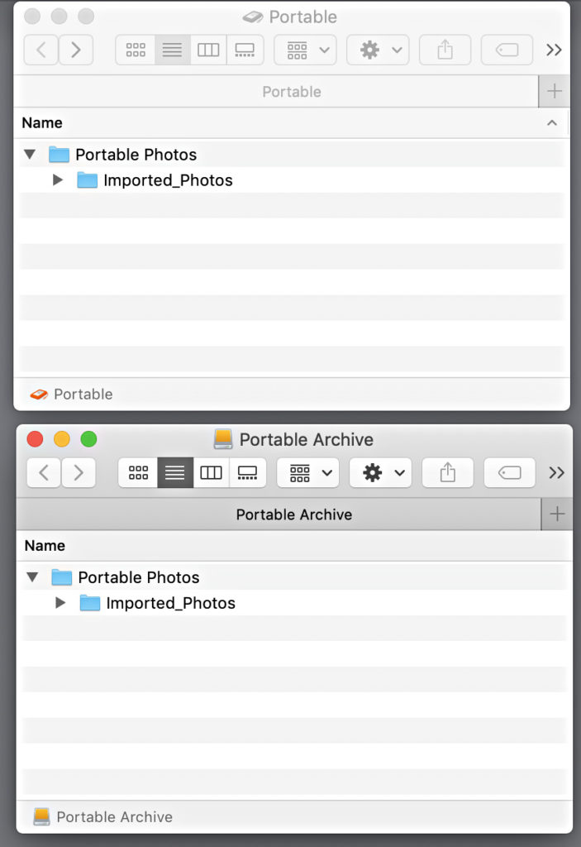Click Share icon in Portable Archive window
This screenshot has height=847, width=581.
(447, 472)
